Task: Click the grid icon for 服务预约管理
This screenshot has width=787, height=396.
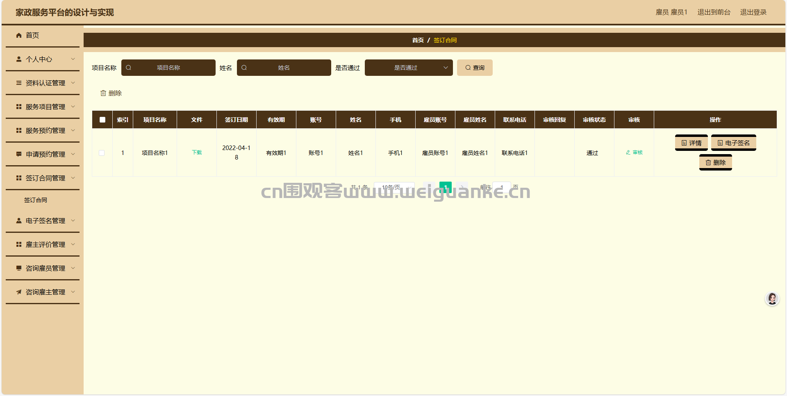Action: [19, 130]
